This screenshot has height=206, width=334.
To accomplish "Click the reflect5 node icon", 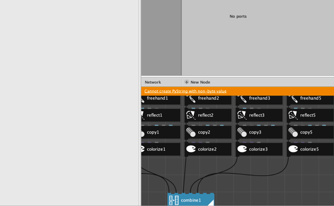I will [293, 115].
